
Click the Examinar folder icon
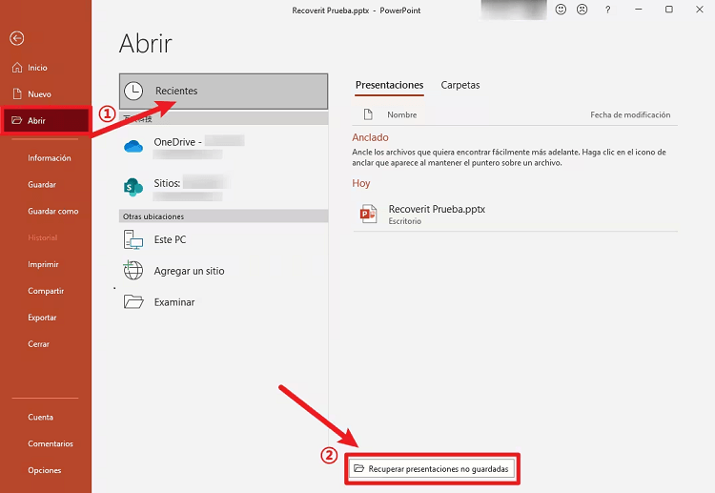coord(133,302)
